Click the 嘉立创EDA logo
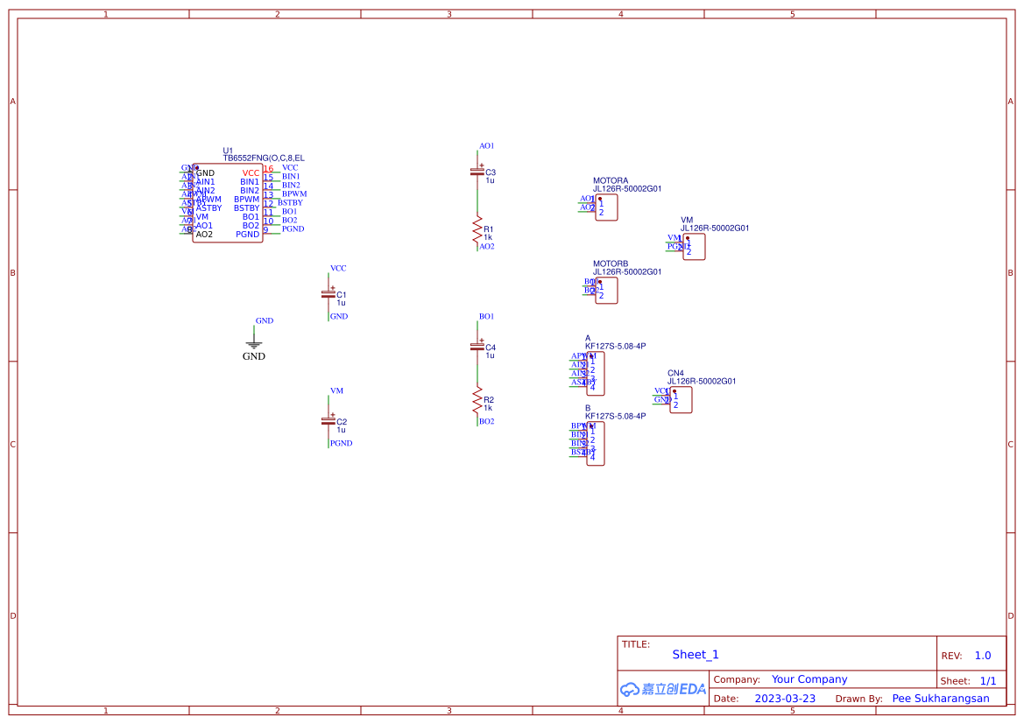Image resolution: width=1024 pixels, height=724 pixels. tap(661, 689)
